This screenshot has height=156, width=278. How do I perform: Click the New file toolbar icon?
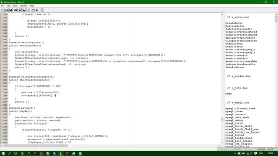tap(3, 10)
